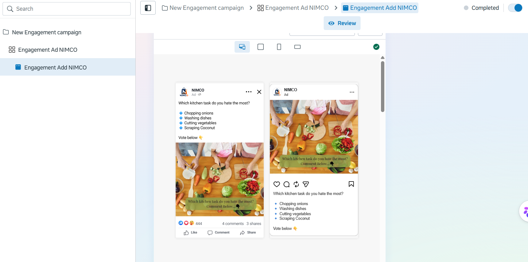Open the assistant bubble at right edge
Image resolution: width=528 pixels, height=262 pixels.
pos(524,211)
